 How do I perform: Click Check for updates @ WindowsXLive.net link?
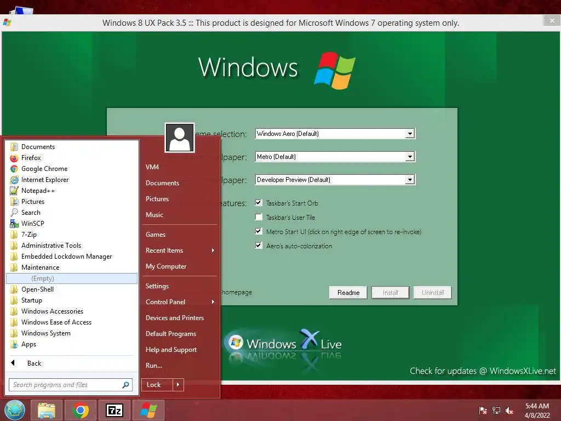tap(483, 371)
